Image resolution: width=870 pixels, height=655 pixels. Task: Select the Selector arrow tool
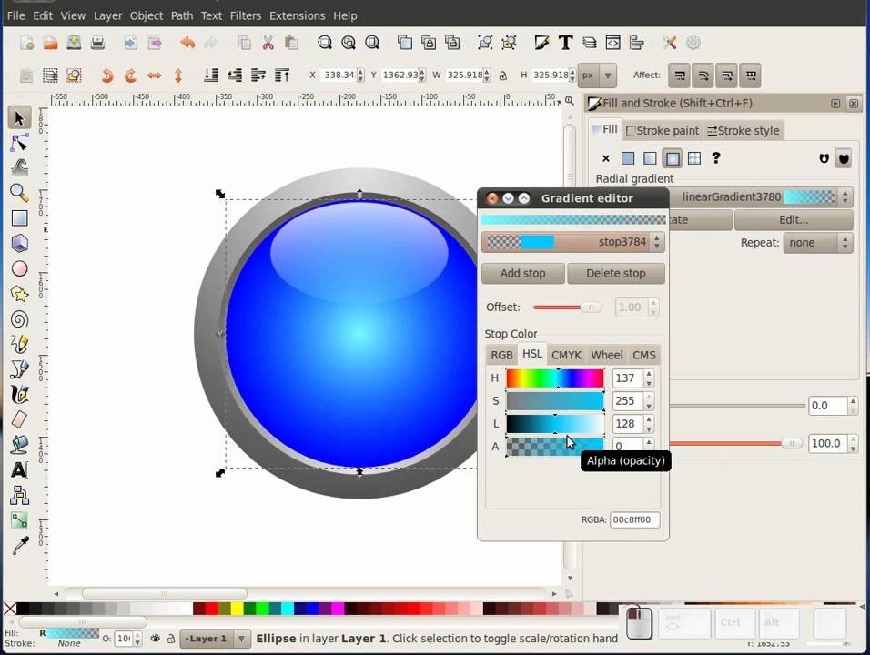(19, 118)
